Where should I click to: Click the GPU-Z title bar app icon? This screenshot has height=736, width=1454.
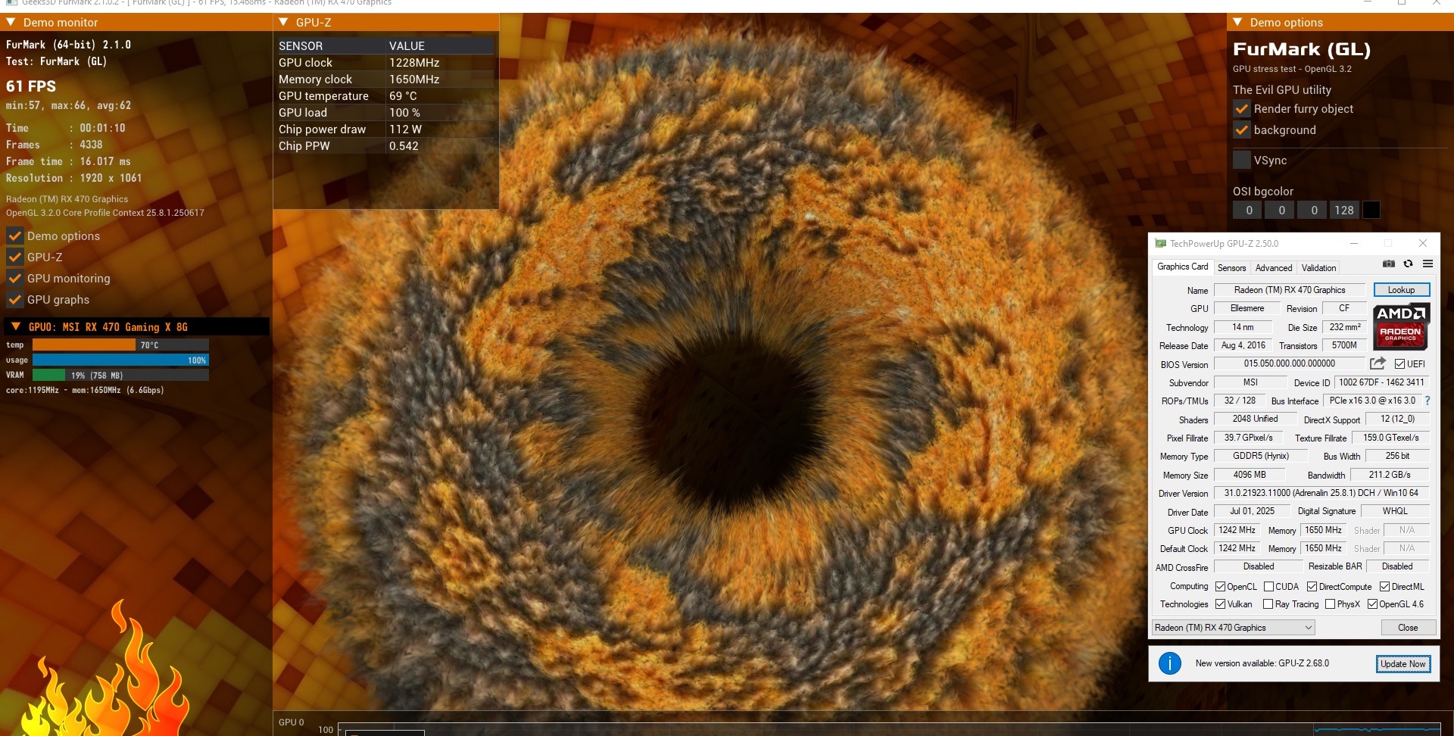click(x=1160, y=244)
